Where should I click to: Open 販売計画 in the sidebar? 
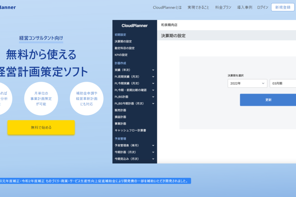(x=120, y=110)
